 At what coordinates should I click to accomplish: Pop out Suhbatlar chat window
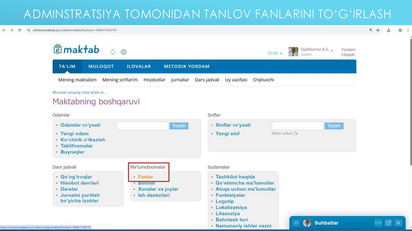tap(388, 223)
